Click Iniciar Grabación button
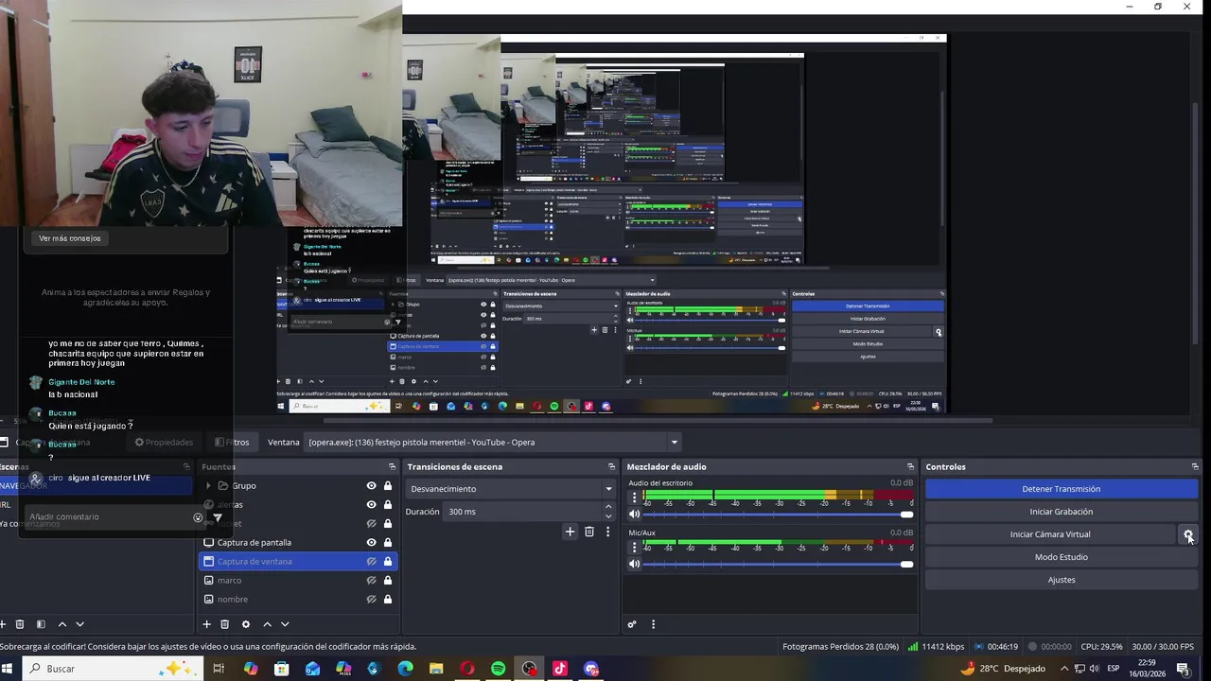Image resolution: width=1211 pixels, height=681 pixels. tap(1062, 512)
